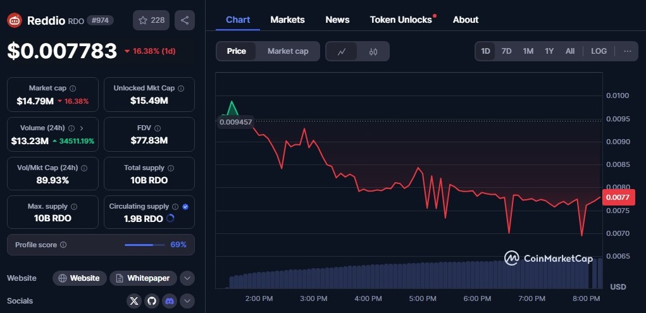
Task: Open the chart more options ellipsis
Action: click(x=628, y=51)
